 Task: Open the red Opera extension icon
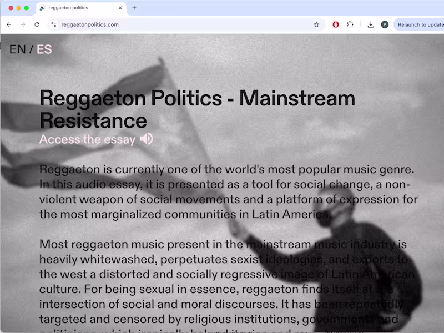tap(336, 24)
